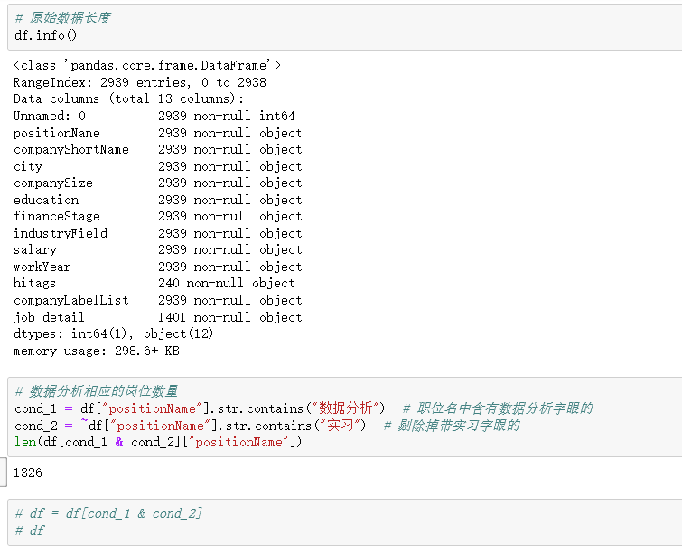Click the workYear output row

click(x=157, y=267)
